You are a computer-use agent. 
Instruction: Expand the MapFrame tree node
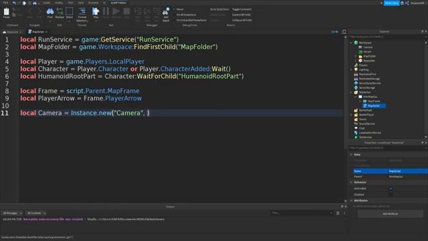[360, 101]
